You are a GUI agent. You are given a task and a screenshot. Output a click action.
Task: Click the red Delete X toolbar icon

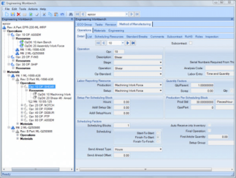[x=18, y=14]
